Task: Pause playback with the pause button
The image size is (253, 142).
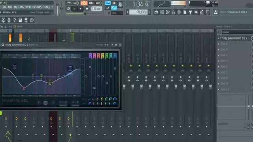Action: click(74, 9)
